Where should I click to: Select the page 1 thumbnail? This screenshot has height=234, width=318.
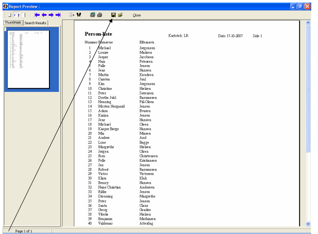tap(29, 59)
